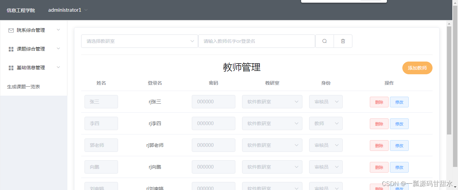Click the 登录名 column header
The width and height of the screenshot is (458, 190).
coord(155,83)
